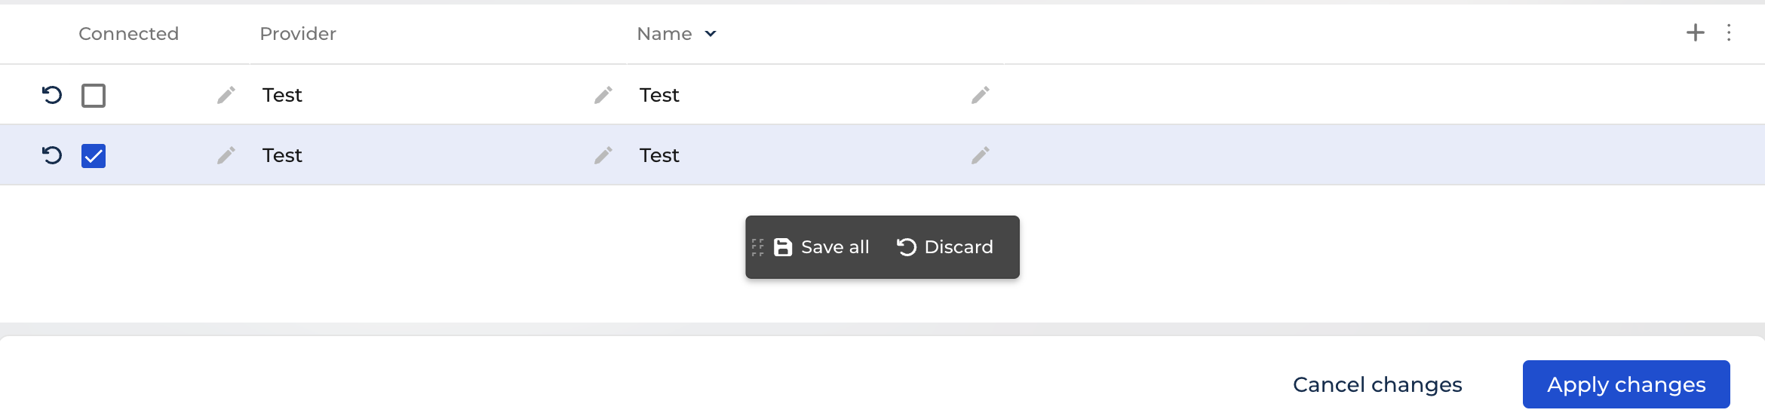This screenshot has width=1765, height=419.
Task: Edit the Name cell in the second row
Action: pyautogui.click(x=981, y=155)
